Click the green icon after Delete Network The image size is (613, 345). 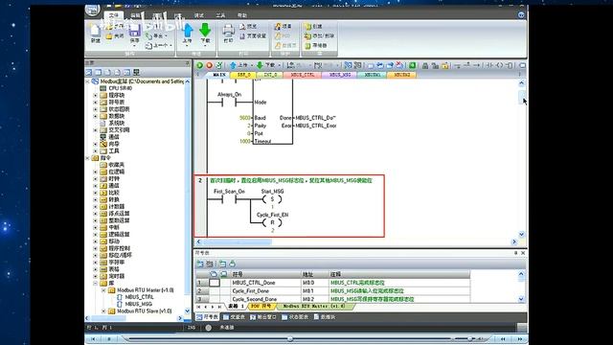(412, 65)
